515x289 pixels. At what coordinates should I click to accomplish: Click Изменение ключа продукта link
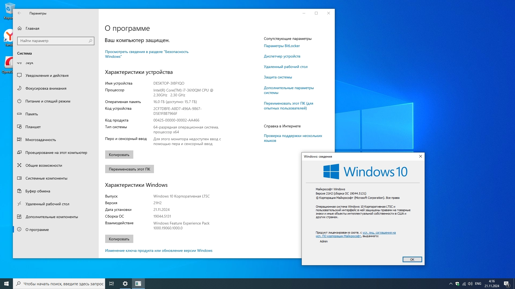[x=159, y=250]
